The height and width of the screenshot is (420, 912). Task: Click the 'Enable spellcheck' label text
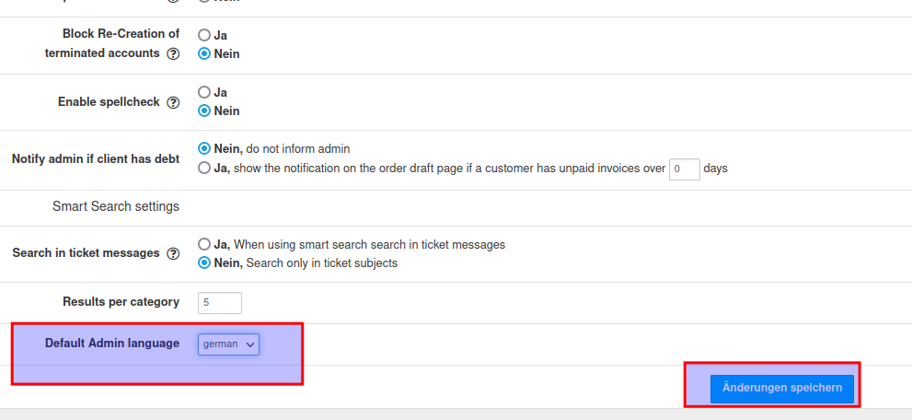(x=109, y=102)
